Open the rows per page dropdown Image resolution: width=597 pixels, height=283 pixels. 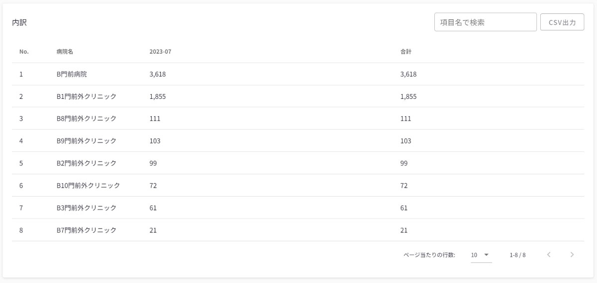click(481, 255)
